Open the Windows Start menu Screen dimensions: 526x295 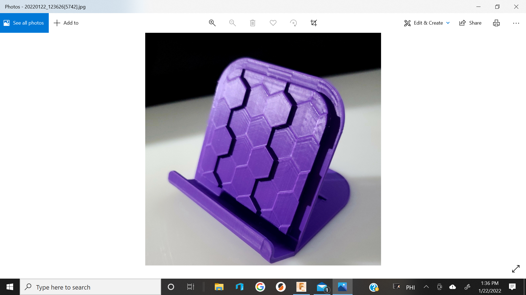tap(10, 287)
